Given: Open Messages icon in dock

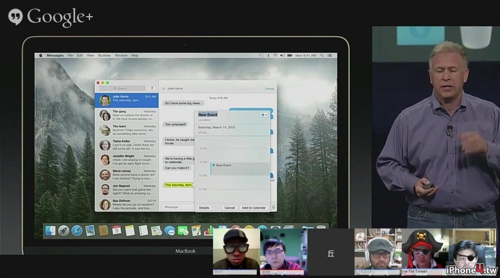Looking at the screenshot, I should pos(169,231).
